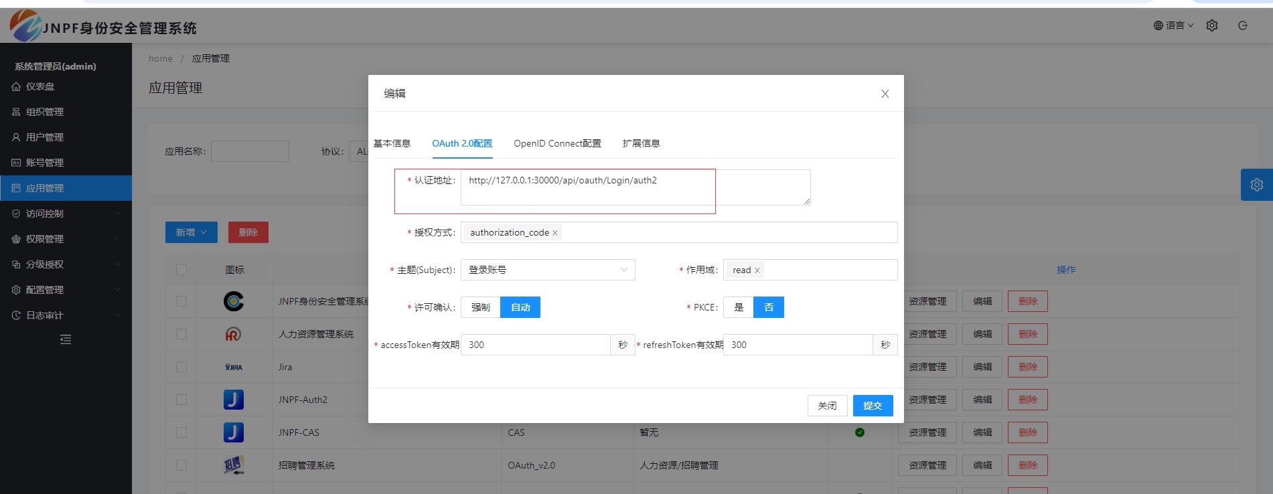
Task: Open the 语言 language dropdown
Action: 1173,25
